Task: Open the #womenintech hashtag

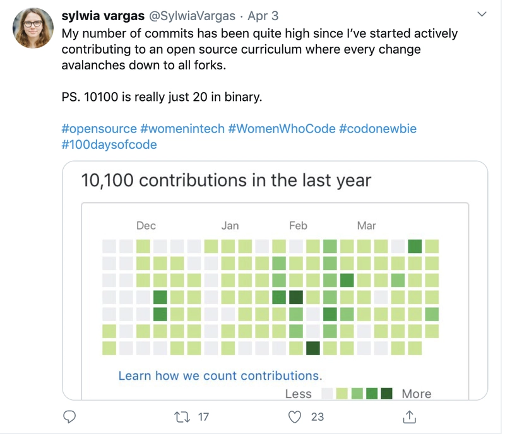Action: click(182, 129)
